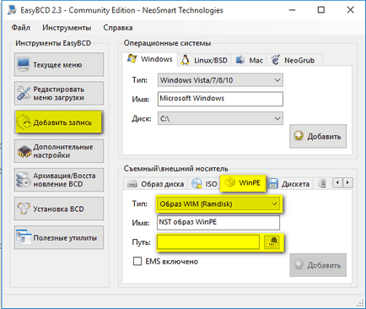Click the Mac Finder tab icon
This screenshot has height=309, width=366.
(x=240, y=60)
